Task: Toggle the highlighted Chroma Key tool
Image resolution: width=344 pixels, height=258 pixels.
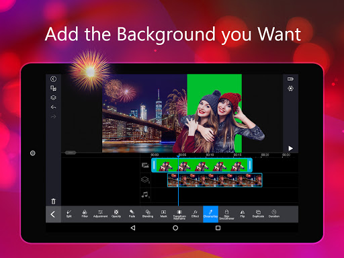Action: tap(210, 214)
